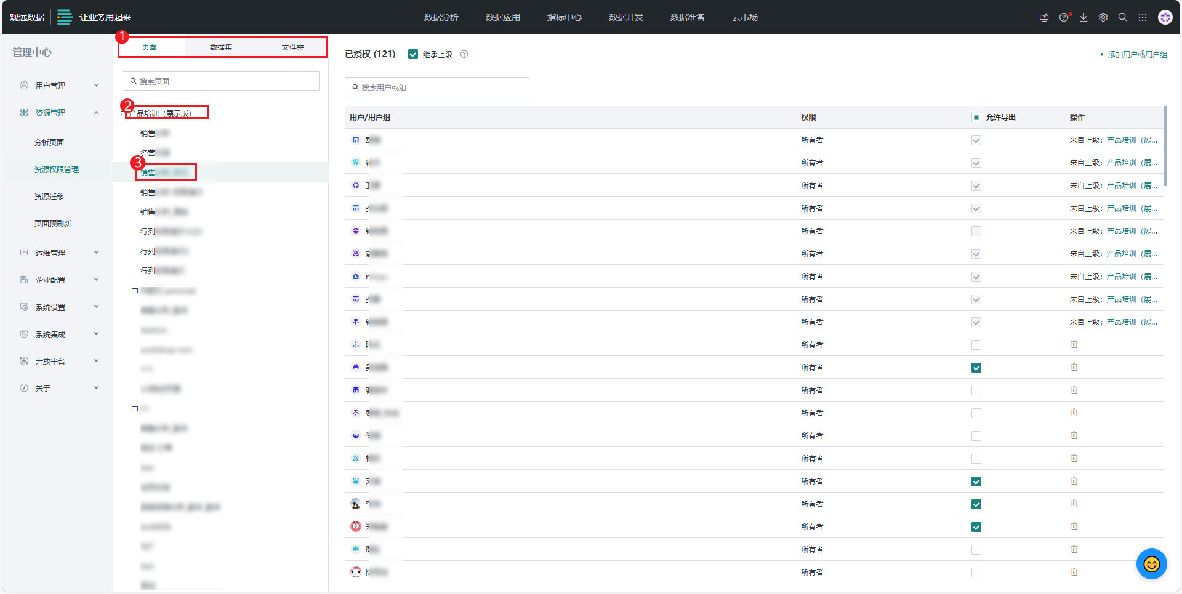Viewport: 1182px width, 594px height.
Task: Toggle the 允许导出 header checkbox
Action: (x=976, y=117)
